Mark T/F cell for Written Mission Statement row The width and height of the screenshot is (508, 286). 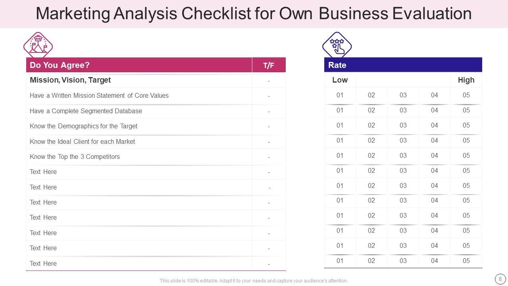[x=269, y=96]
